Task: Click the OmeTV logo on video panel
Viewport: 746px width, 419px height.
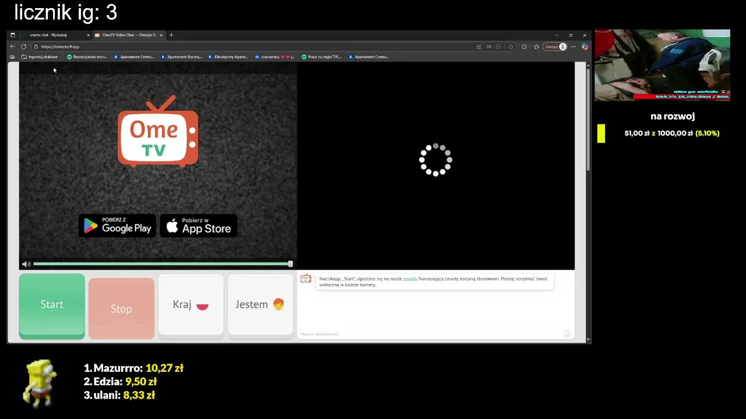Action: point(158,132)
